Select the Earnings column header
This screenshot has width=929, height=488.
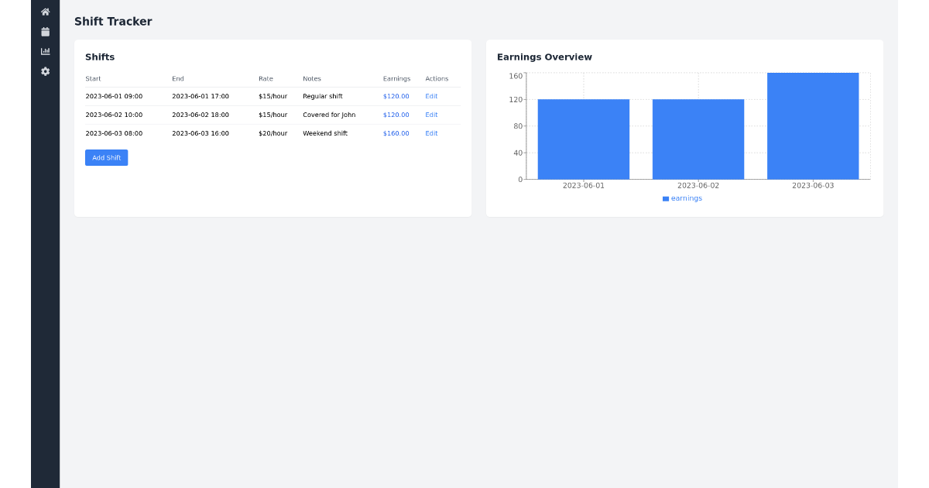396,78
